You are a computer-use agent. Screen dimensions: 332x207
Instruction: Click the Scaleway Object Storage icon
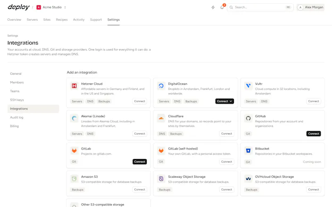[x=161, y=179]
